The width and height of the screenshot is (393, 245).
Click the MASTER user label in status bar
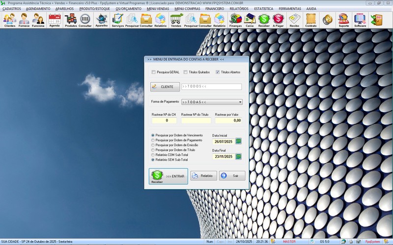pyautogui.click(x=289, y=242)
